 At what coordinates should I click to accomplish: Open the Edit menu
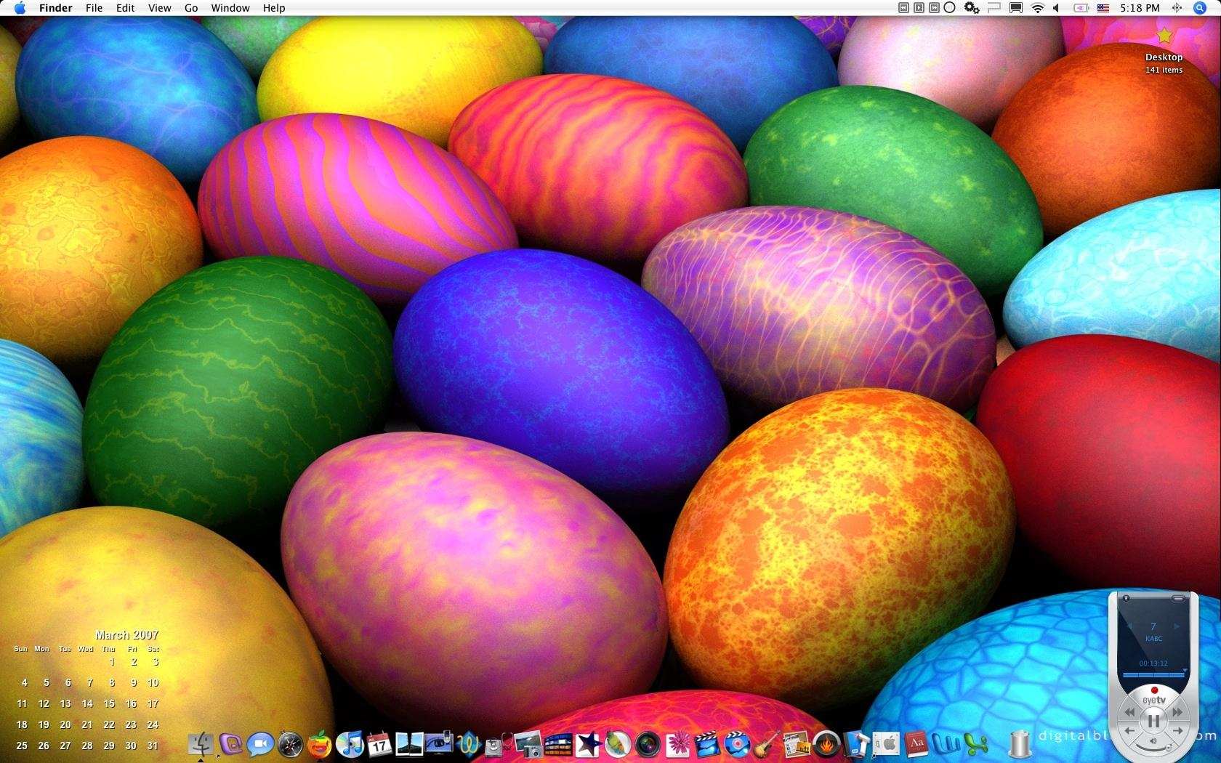(x=126, y=8)
